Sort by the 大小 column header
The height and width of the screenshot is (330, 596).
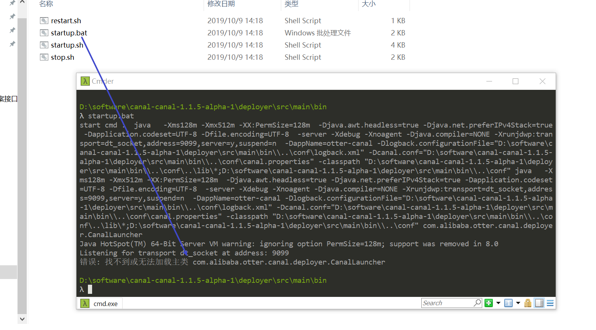369,4
